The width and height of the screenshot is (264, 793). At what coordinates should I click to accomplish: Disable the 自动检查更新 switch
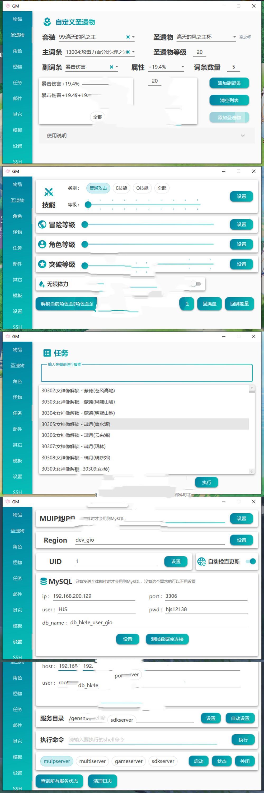[251, 561]
